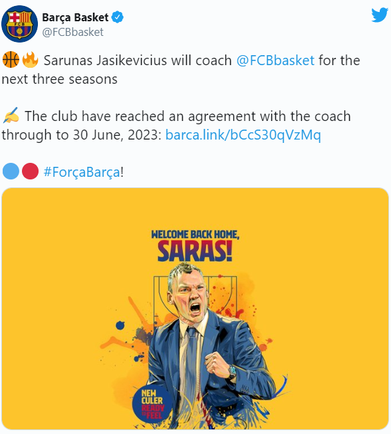This screenshot has width=391, height=434.
Task: Click the text mentioning 30 June, 2023
Action: 176,126
